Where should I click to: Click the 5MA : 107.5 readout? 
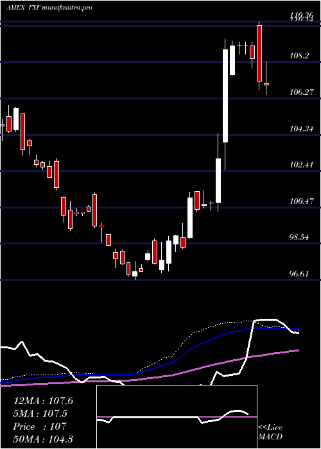click(x=40, y=414)
